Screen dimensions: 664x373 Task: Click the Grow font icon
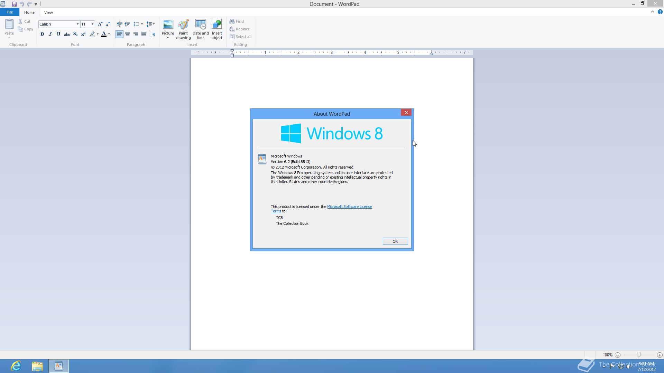coord(100,24)
